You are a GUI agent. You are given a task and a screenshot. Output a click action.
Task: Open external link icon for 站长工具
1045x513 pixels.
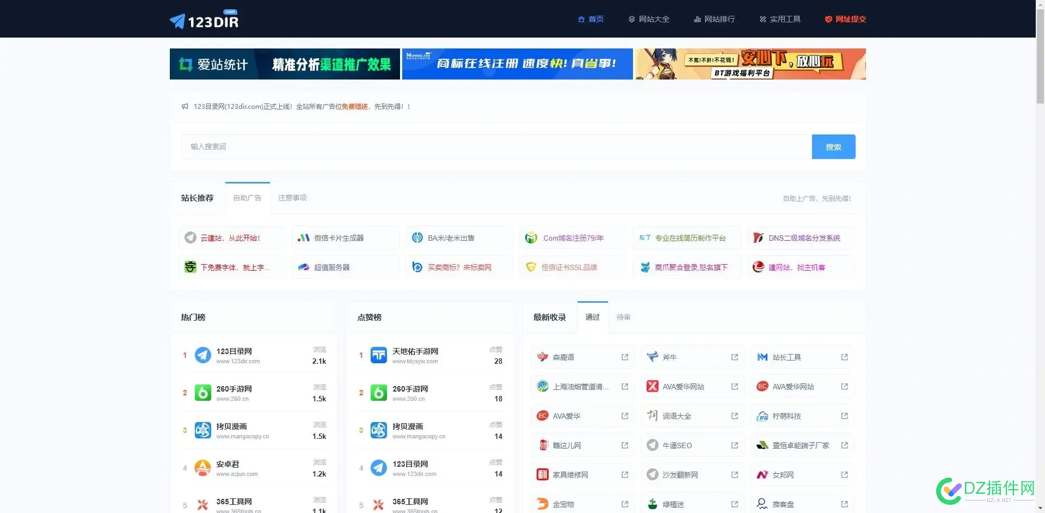(x=844, y=357)
